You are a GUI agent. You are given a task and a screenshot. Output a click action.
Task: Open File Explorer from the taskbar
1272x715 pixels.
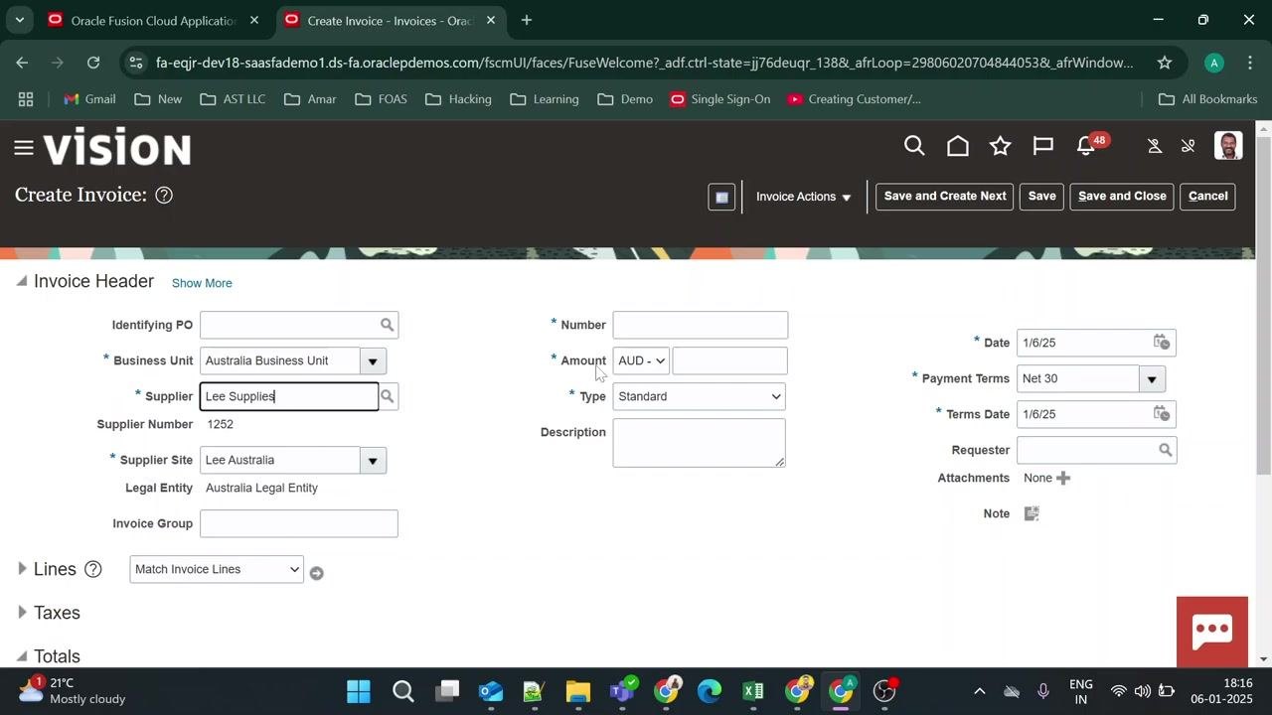point(578,691)
